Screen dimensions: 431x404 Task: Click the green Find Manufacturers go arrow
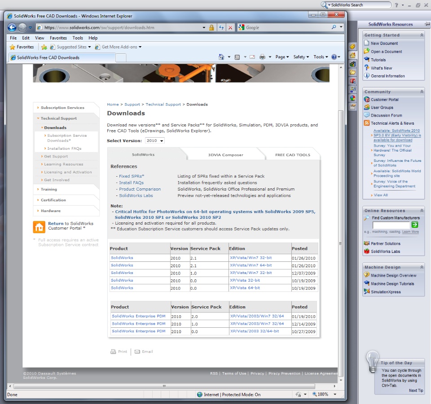415,225
